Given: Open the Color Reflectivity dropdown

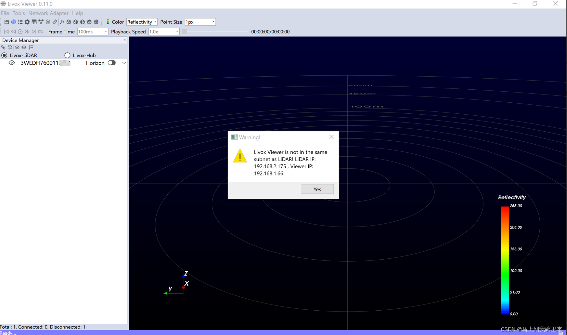Looking at the screenshot, I should pos(142,22).
